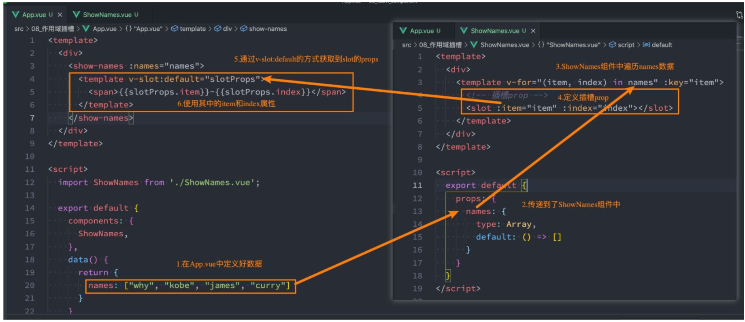Click the cube icon before 'script' breadcrumb
This screenshot has width=745, height=322.
(x=613, y=45)
